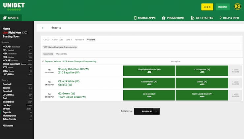This screenshot has width=244, height=139.
Task: Open Get Started menu
Action: [x=202, y=18]
